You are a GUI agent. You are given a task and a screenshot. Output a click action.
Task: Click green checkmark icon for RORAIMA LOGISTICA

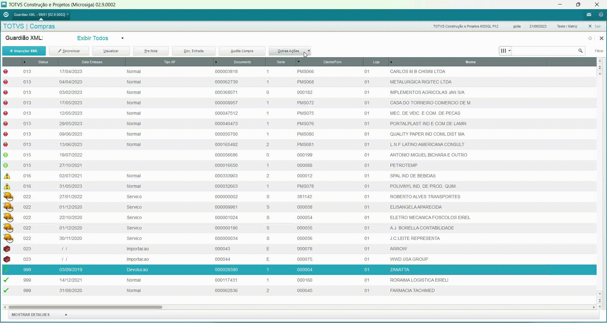coord(6,280)
